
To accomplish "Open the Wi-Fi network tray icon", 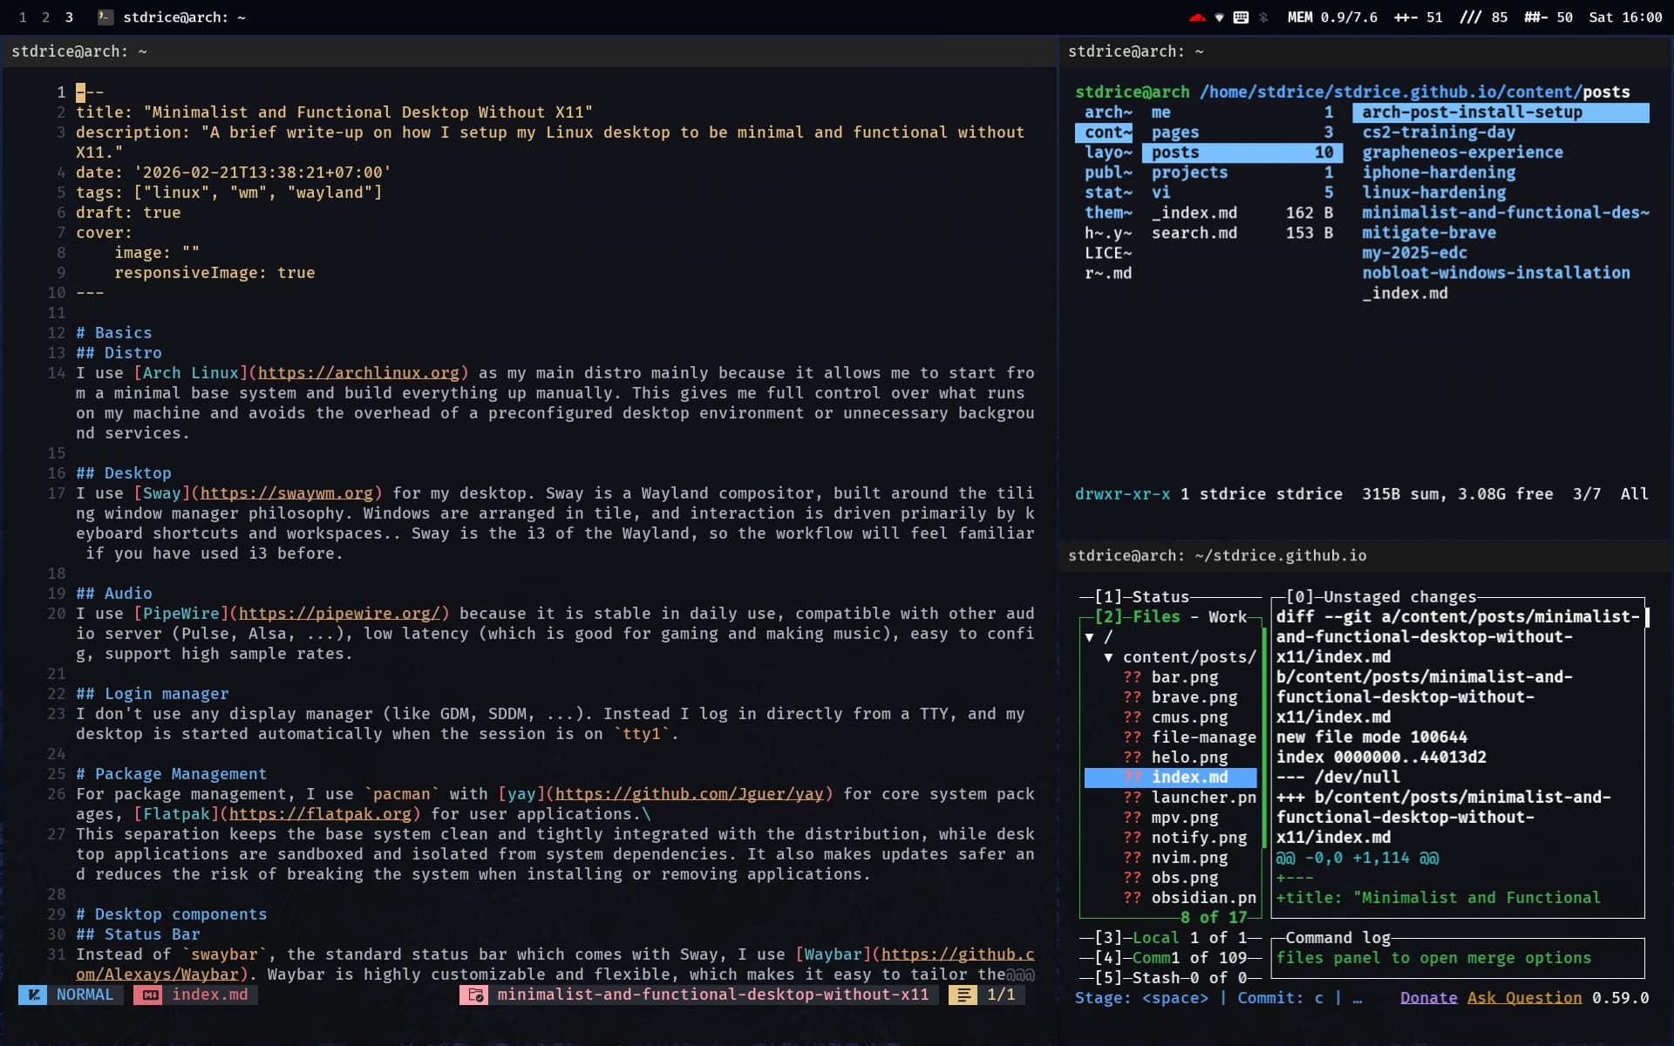I will (1219, 17).
